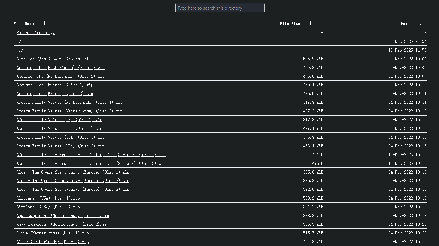Open the ./ current directory link
The height and width of the screenshot is (246, 439).
tap(19, 41)
